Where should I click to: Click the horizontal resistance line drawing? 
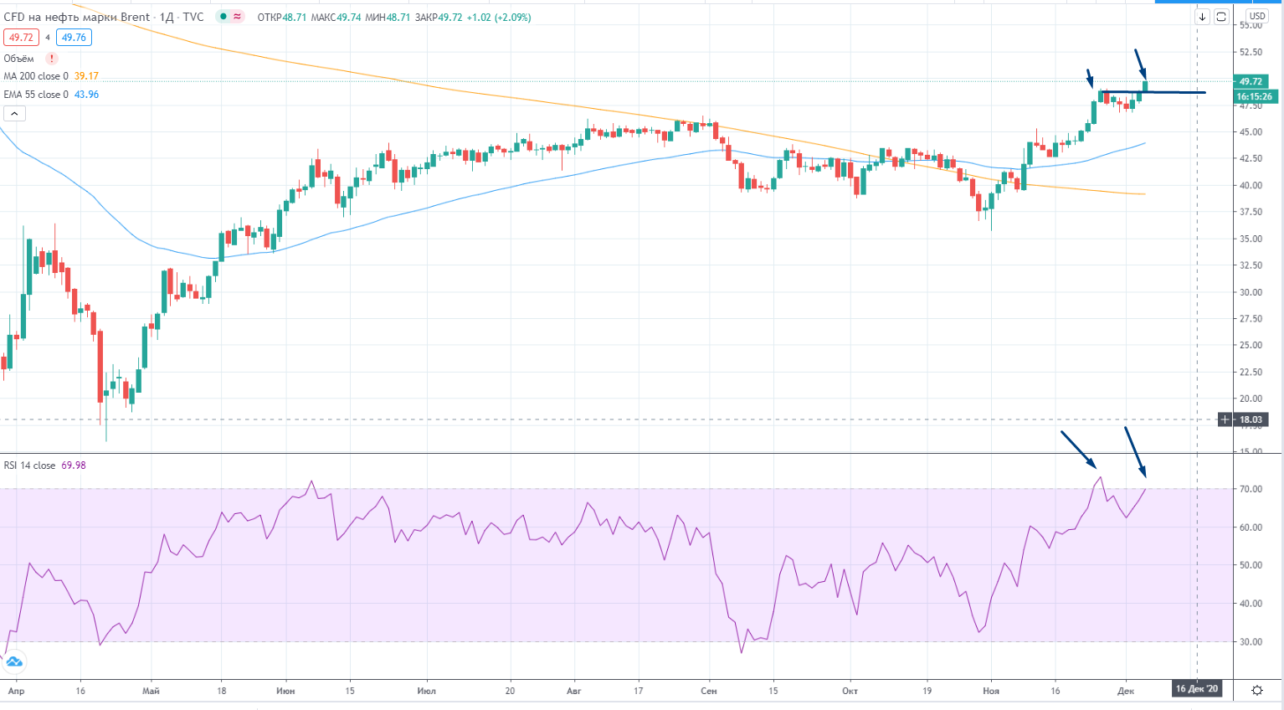(1172, 92)
